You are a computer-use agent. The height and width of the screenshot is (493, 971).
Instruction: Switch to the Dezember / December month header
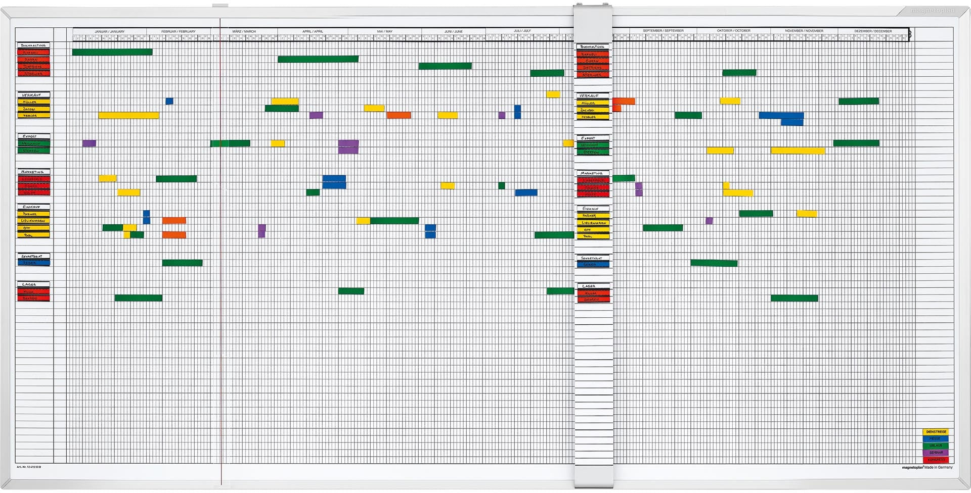click(873, 31)
